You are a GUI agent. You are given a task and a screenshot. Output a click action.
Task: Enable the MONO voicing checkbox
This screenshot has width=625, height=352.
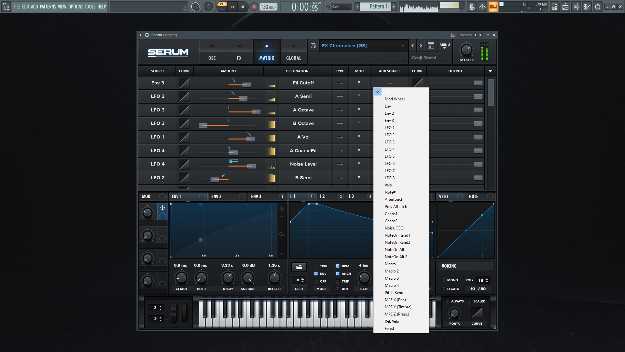[x=443, y=280]
